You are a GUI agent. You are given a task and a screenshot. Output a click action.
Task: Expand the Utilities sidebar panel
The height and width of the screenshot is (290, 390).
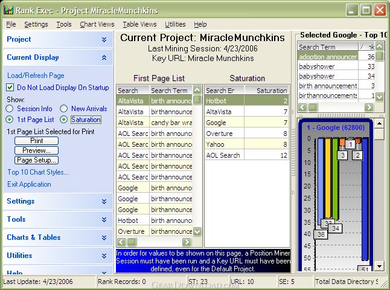click(x=104, y=256)
